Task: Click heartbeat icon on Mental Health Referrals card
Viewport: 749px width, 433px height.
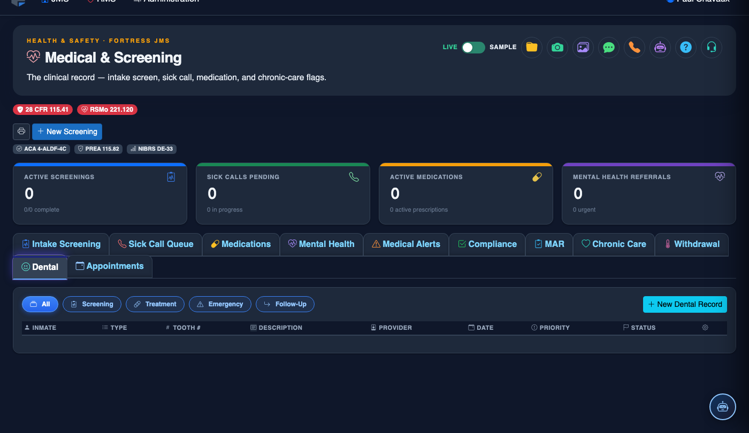Action: click(x=720, y=176)
